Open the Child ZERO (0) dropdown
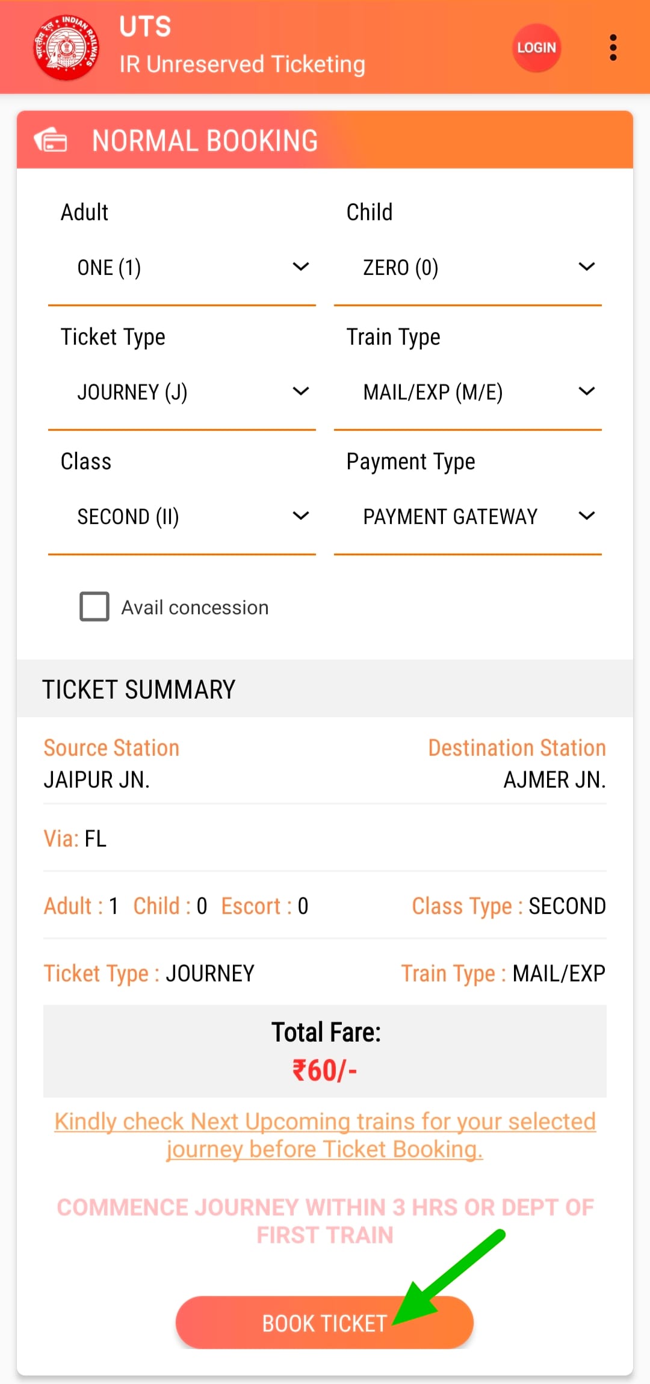The height and width of the screenshot is (1384, 650). 468,268
